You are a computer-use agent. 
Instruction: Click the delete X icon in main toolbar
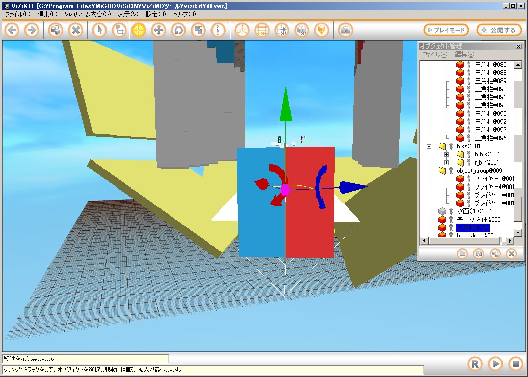coord(75,30)
